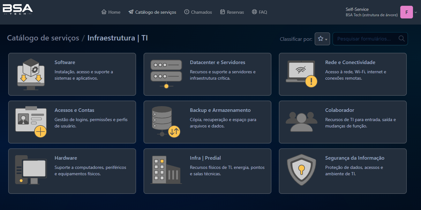Viewport: 421px width, 210px height.
Task: Click the Hardware computer icon
Action: [31, 170]
